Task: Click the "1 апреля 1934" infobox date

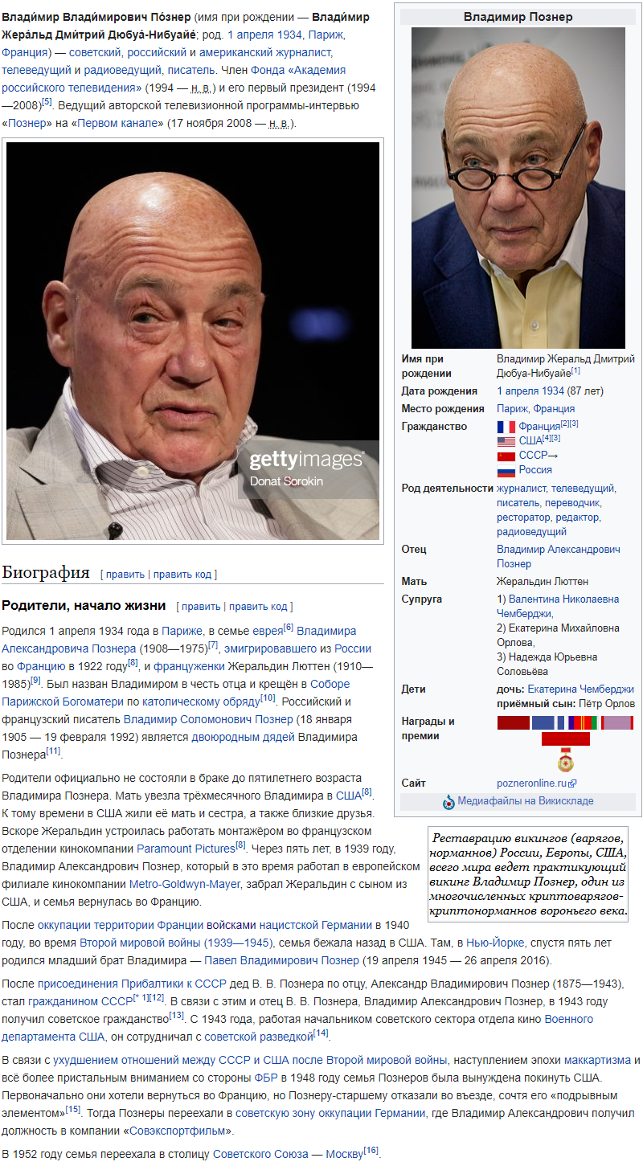Action: coord(530,391)
